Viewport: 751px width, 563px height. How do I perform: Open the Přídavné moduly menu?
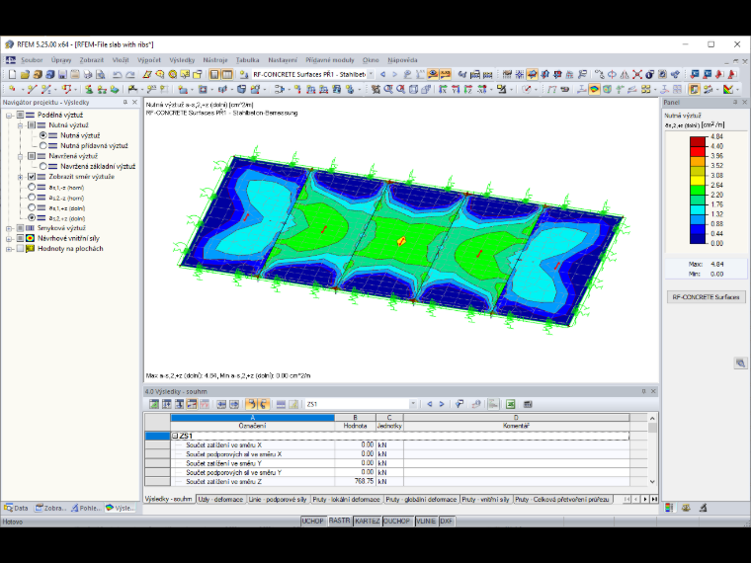tap(330, 60)
